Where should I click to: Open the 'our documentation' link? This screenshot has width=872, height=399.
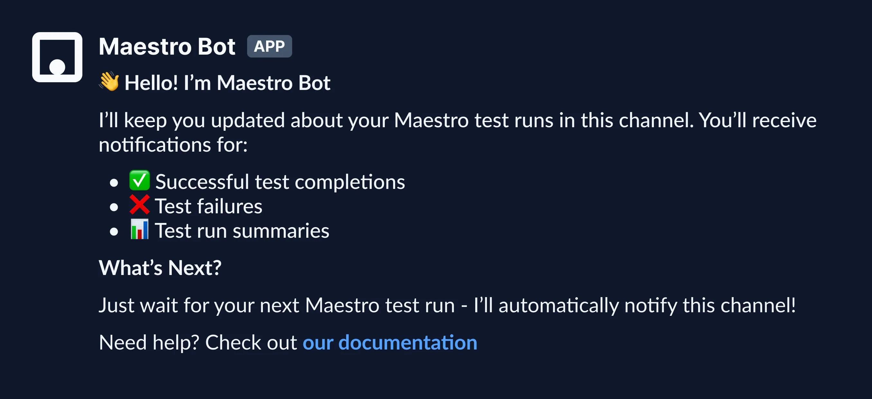[390, 342]
